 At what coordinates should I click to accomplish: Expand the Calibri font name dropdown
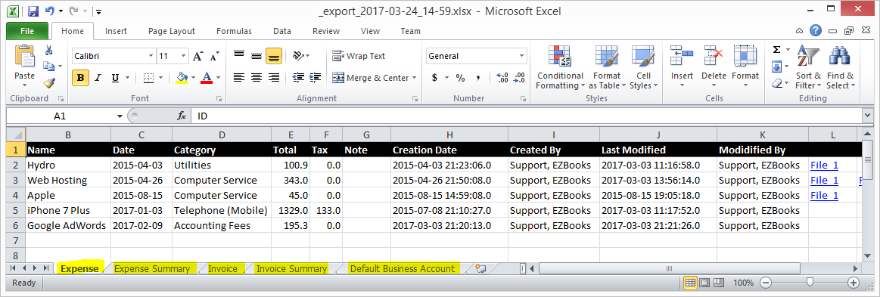click(151, 56)
